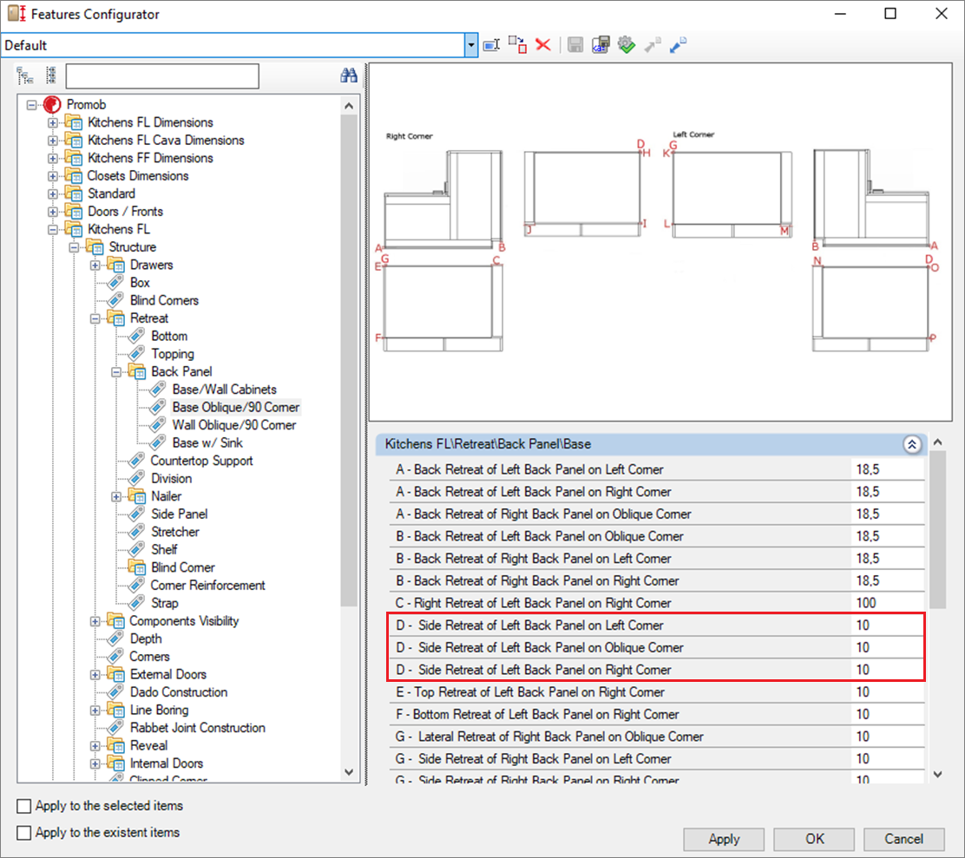Viewport: 965px width, 858px height.
Task: Click the binoculars search icon
Action: tap(349, 75)
